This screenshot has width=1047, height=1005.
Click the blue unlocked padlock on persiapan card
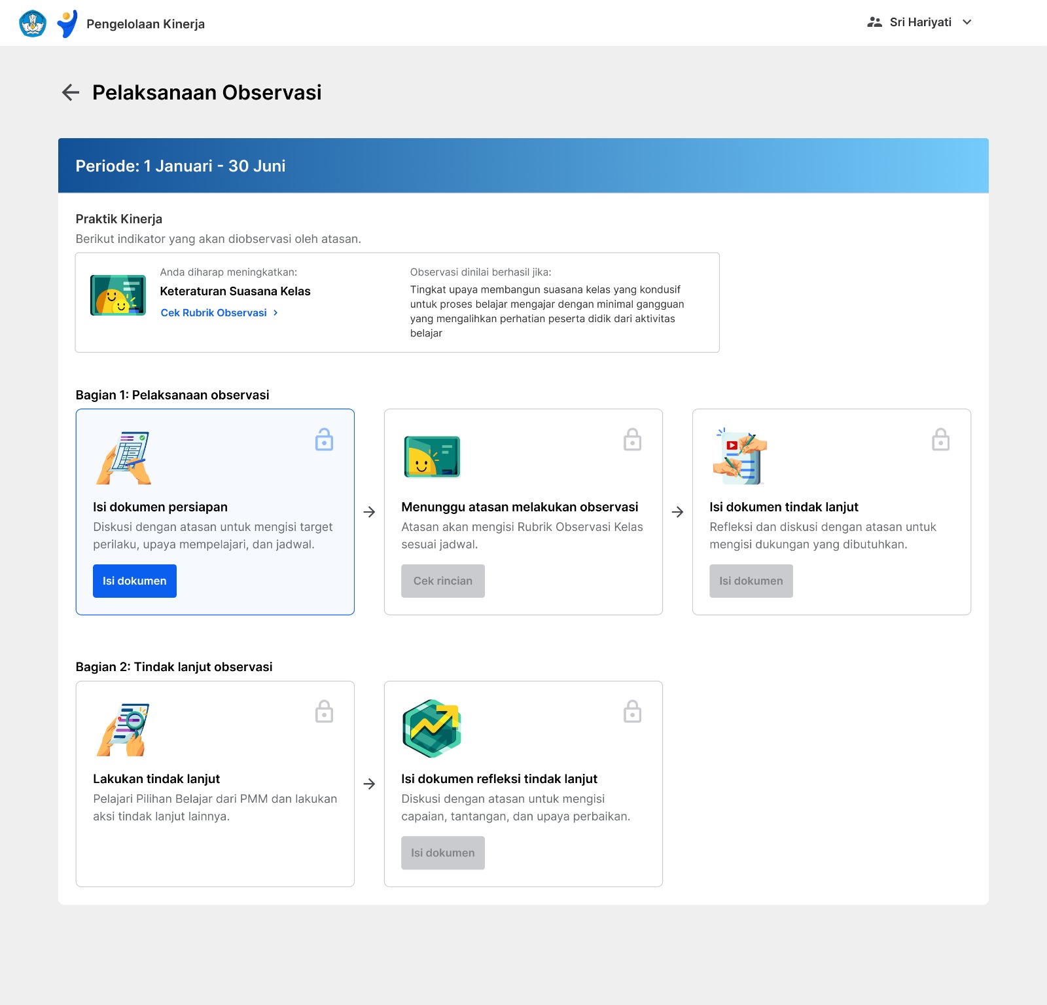(324, 439)
